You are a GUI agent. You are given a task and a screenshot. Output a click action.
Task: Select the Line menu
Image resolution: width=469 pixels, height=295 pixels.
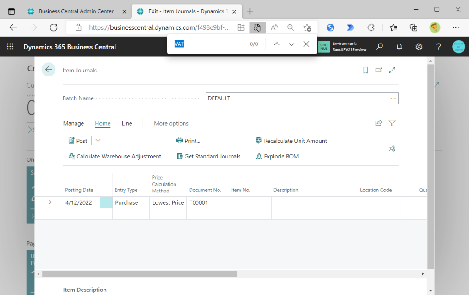(127, 123)
